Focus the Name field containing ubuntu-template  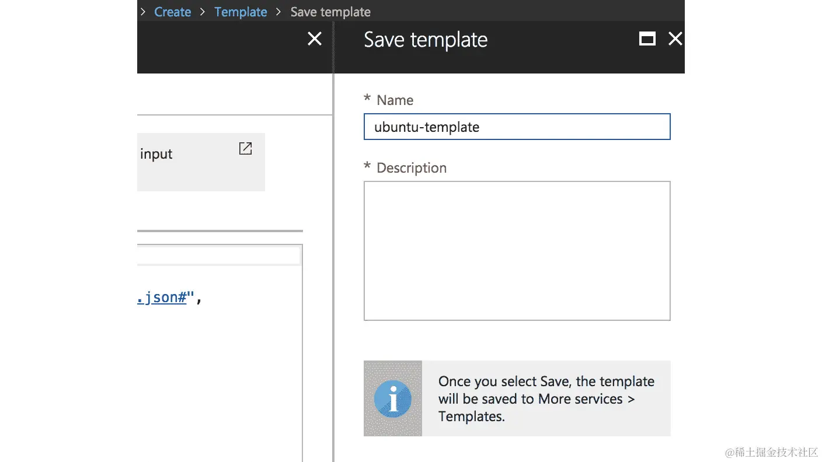517,127
